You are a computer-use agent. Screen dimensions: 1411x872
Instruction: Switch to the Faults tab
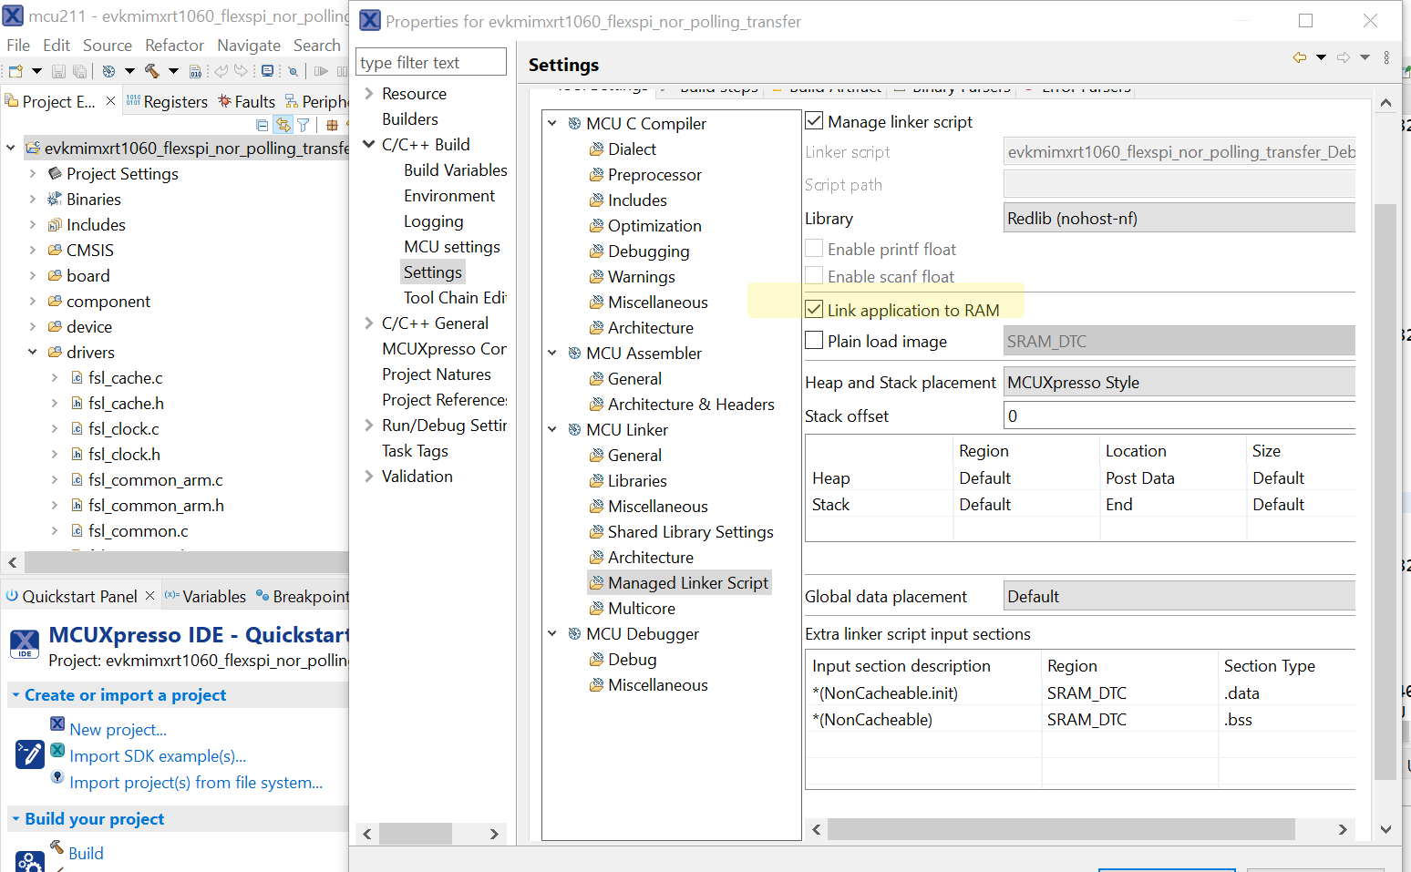(x=246, y=101)
